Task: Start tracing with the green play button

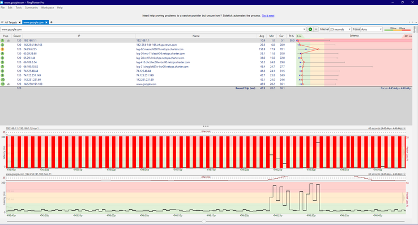Action: click(x=310, y=29)
